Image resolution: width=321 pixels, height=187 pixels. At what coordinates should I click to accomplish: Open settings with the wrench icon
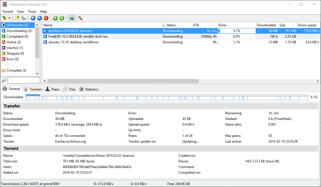click(80, 18)
